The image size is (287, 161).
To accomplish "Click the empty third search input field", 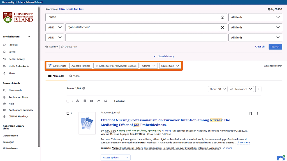I will coord(146,37).
